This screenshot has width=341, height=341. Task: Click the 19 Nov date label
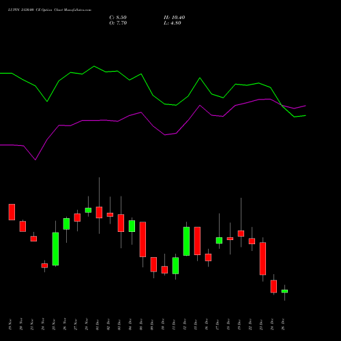[x=10, y=325]
